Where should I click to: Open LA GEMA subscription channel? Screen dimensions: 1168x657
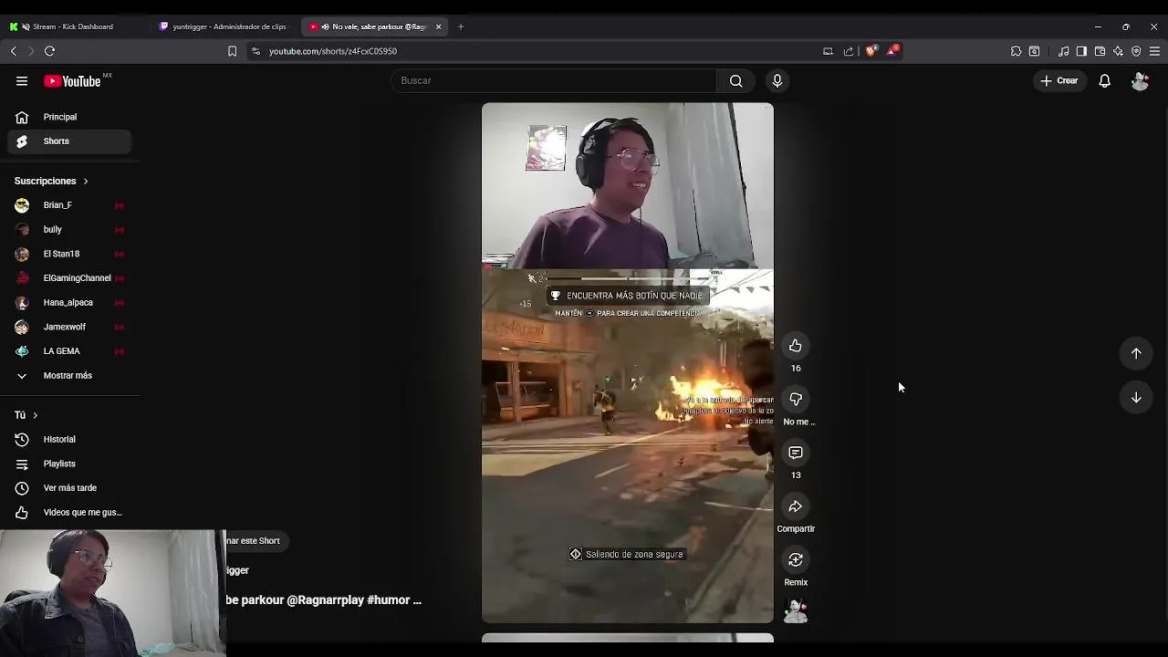click(x=69, y=351)
